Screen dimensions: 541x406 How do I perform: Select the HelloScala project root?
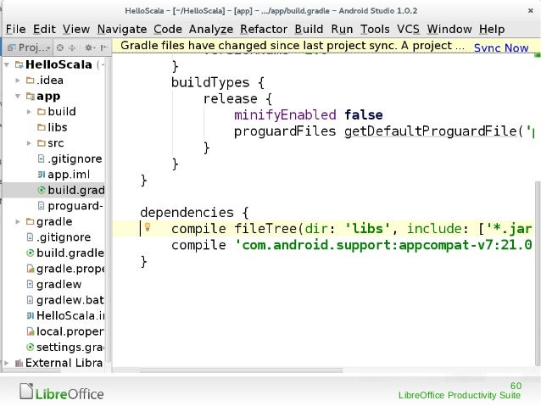coord(59,64)
